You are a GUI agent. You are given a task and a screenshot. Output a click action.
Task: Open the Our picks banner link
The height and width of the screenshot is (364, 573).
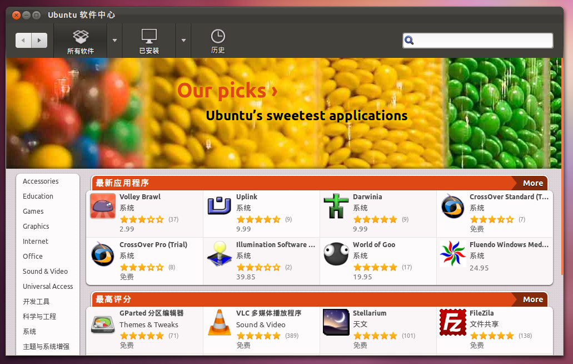[x=227, y=90]
